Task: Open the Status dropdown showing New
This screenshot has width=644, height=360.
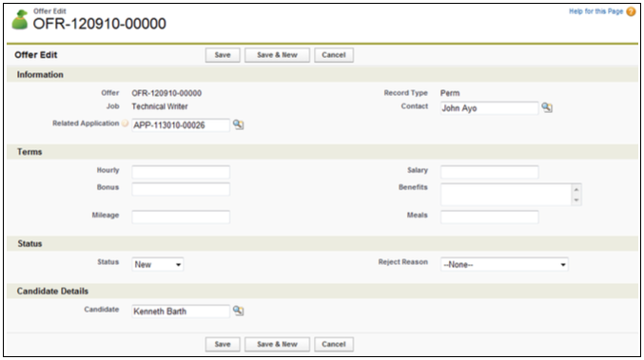Action: tap(158, 264)
